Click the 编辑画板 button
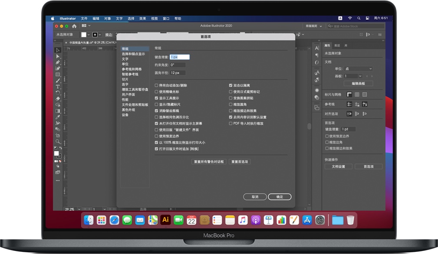This screenshot has width=438, height=254. pyautogui.click(x=359, y=83)
